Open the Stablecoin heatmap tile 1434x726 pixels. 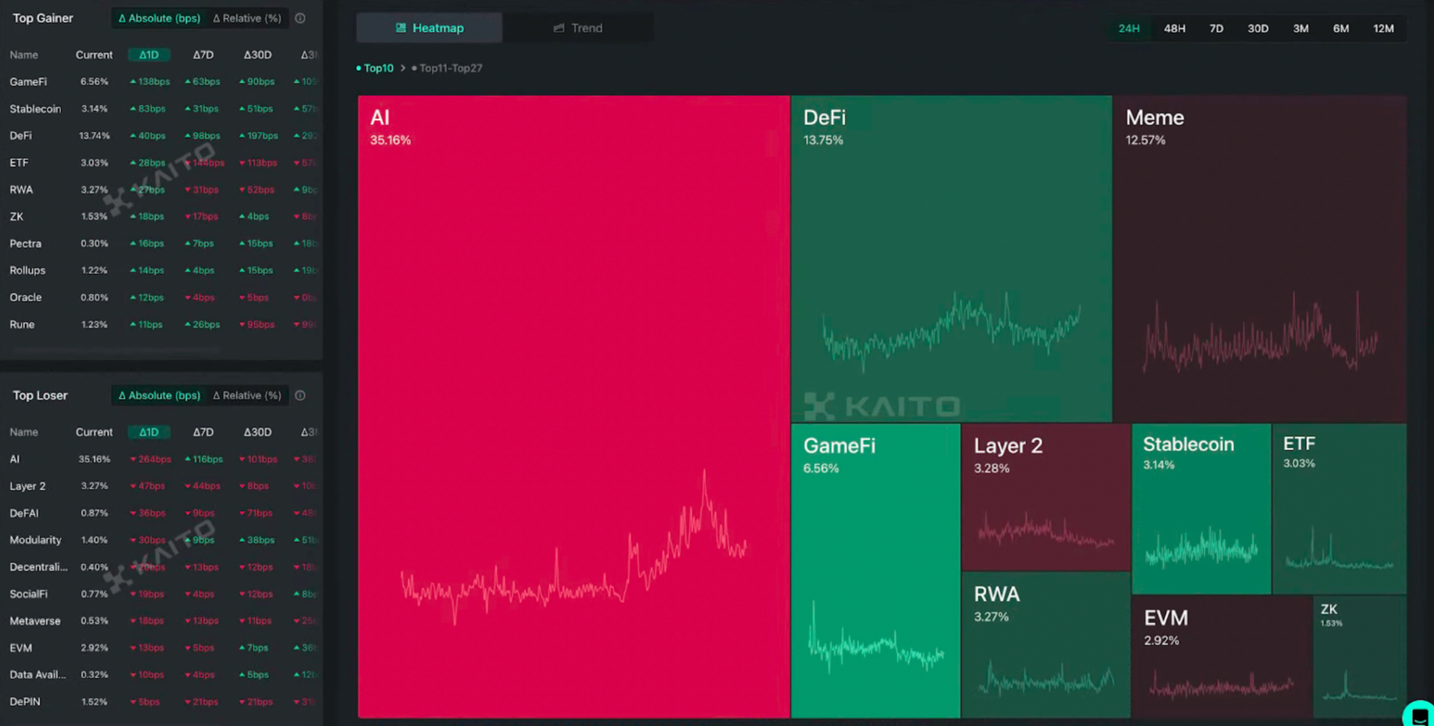pyautogui.click(x=1202, y=509)
